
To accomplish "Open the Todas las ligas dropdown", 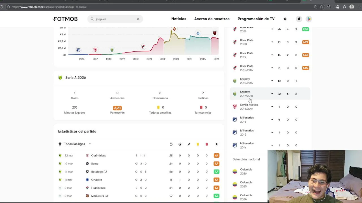I will tap(75, 144).
